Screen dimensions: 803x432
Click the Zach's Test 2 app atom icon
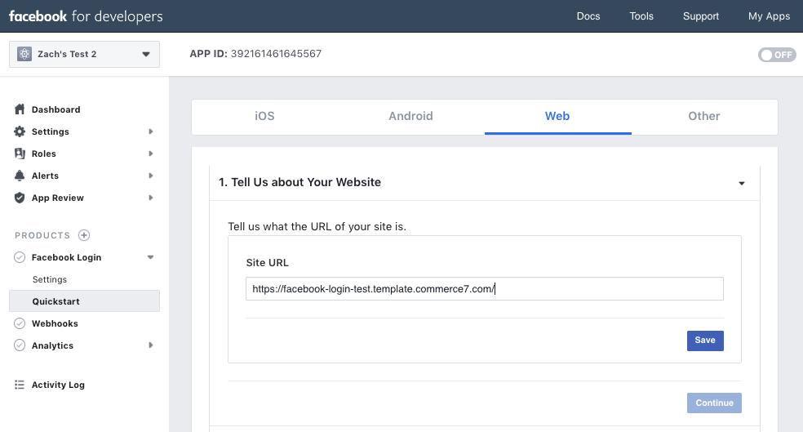pyautogui.click(x=24, y=54)
